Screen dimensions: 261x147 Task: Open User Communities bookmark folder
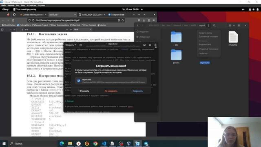click(x=59, y=25)
